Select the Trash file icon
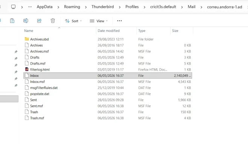The width and height of the screenshot is (248, 144). [27, 112]
